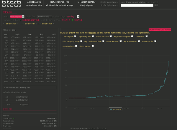Click the current price 103.53 €

click(78, 20)
